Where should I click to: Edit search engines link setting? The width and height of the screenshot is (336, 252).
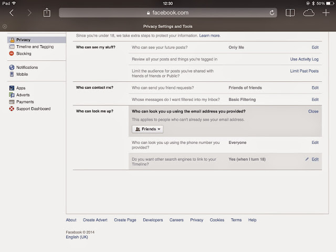click(x=315, y=159)
